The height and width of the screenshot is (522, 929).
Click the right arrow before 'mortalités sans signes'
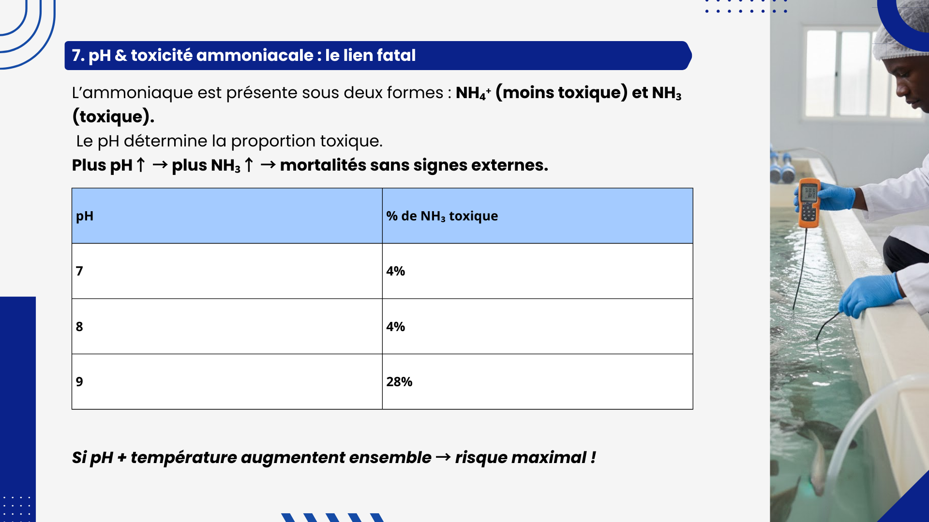(x=268, y=165)
